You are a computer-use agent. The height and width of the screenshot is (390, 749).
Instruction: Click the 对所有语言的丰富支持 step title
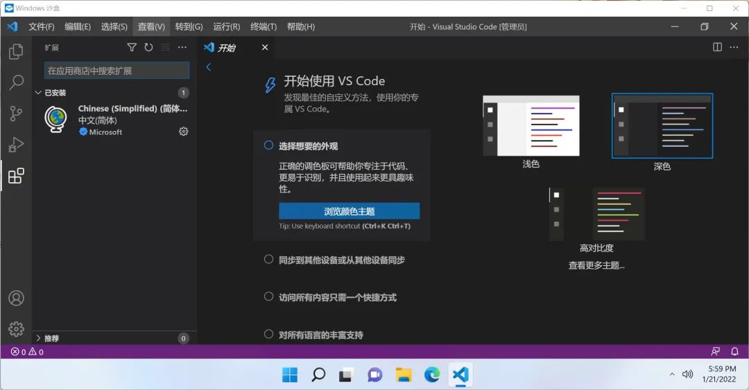(x=321, y=335)
